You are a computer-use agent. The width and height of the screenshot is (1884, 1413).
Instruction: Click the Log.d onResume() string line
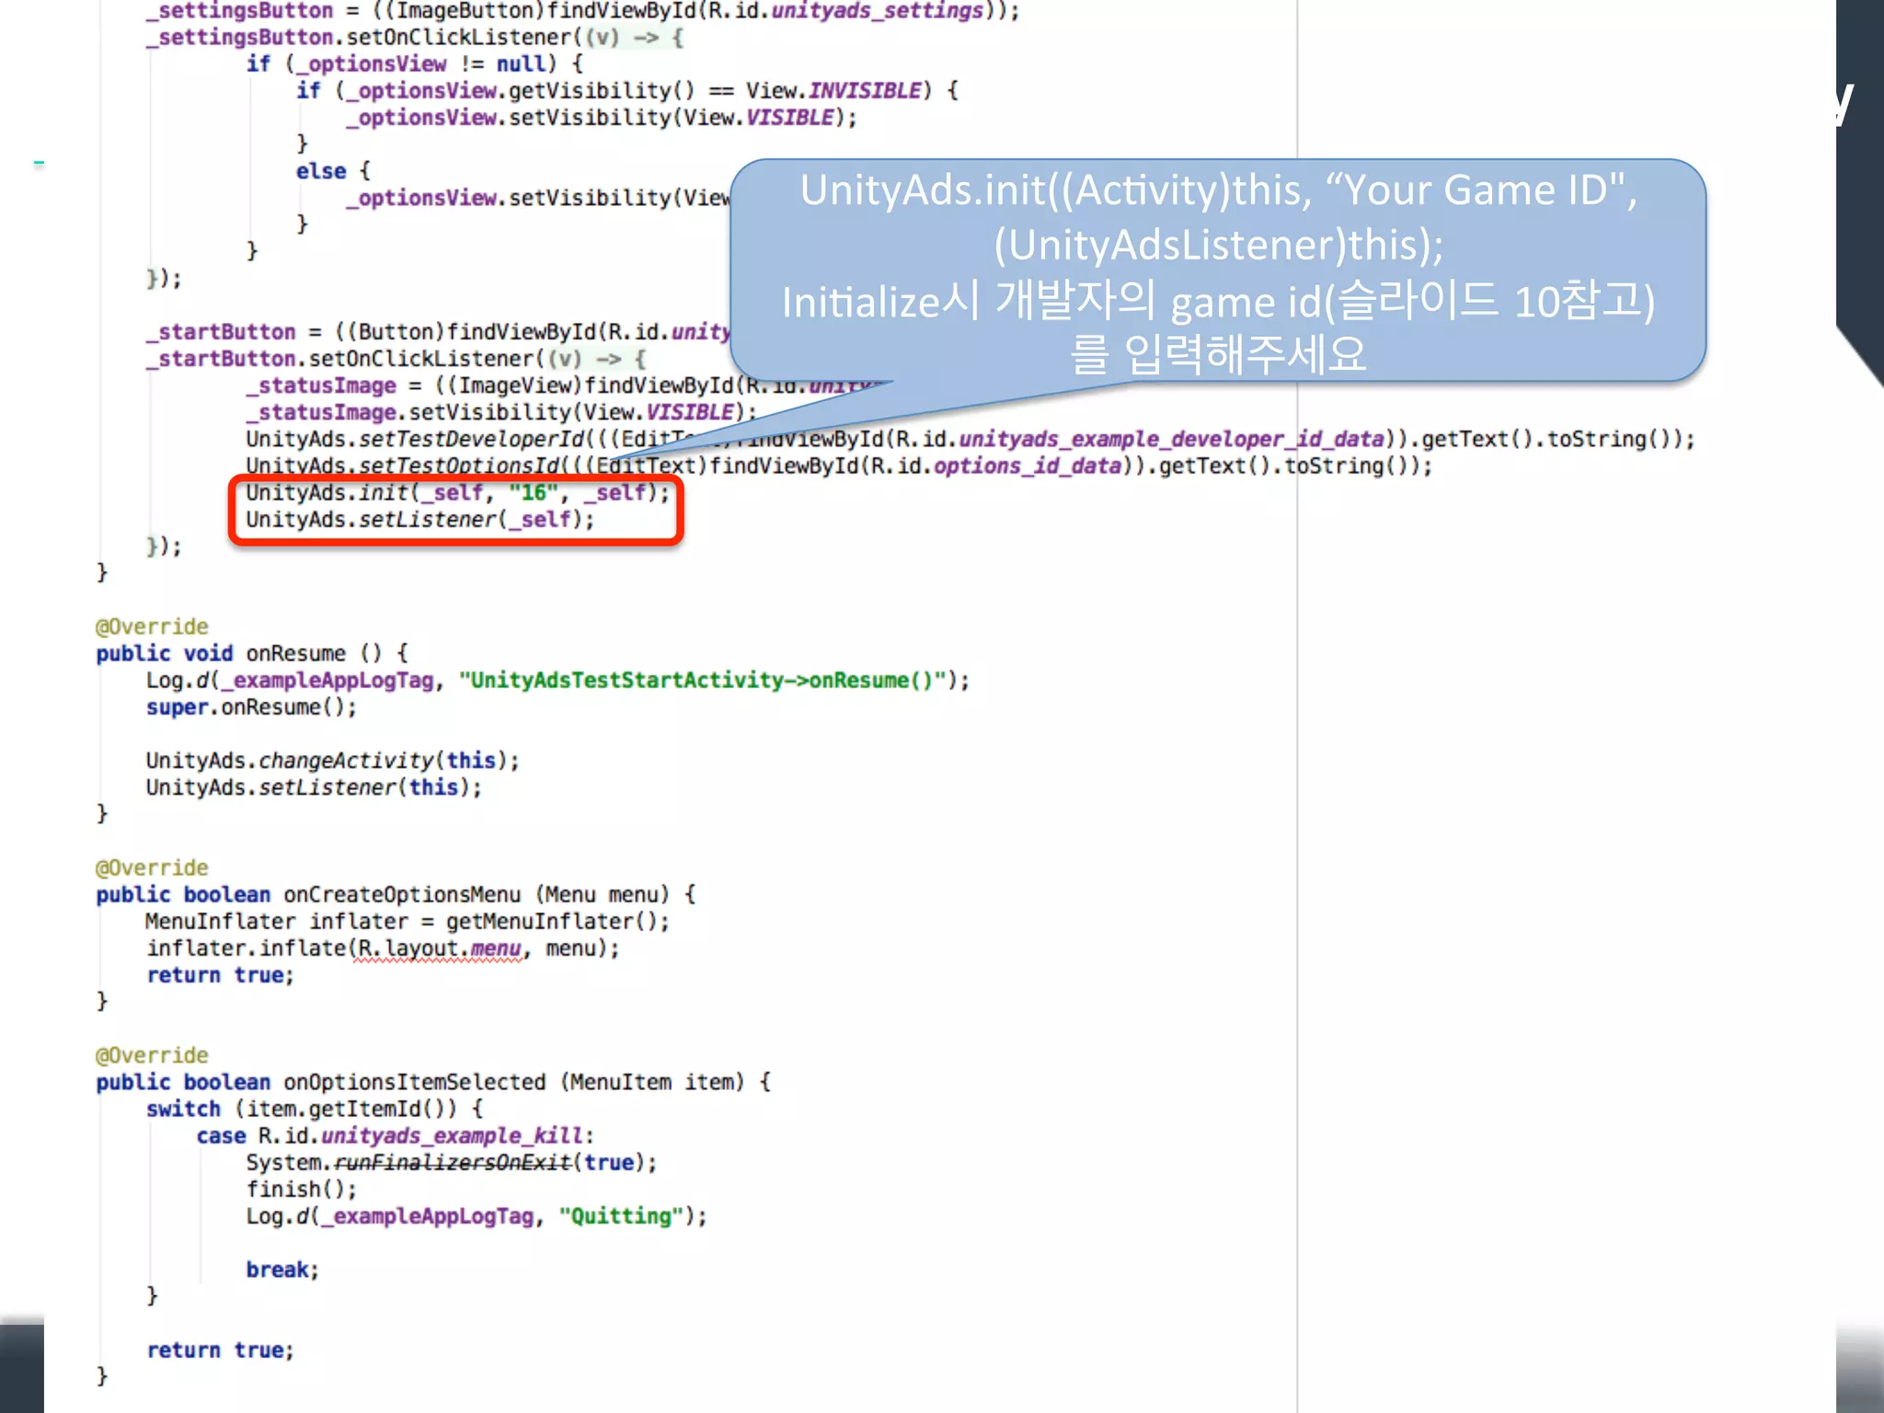(557, 680)
